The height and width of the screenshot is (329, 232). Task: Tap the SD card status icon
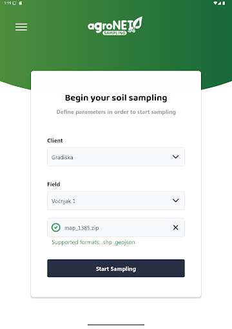[x=21, y=3]
